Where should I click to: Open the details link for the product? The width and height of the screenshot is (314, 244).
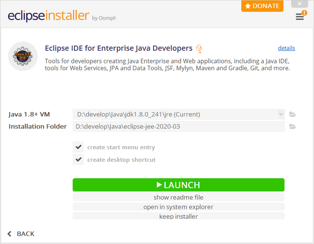(287, 48)
